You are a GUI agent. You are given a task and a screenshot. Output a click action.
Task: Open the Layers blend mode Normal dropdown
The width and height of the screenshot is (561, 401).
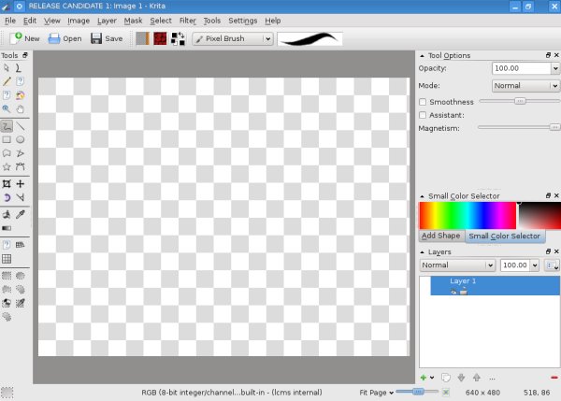click(457, 265)
